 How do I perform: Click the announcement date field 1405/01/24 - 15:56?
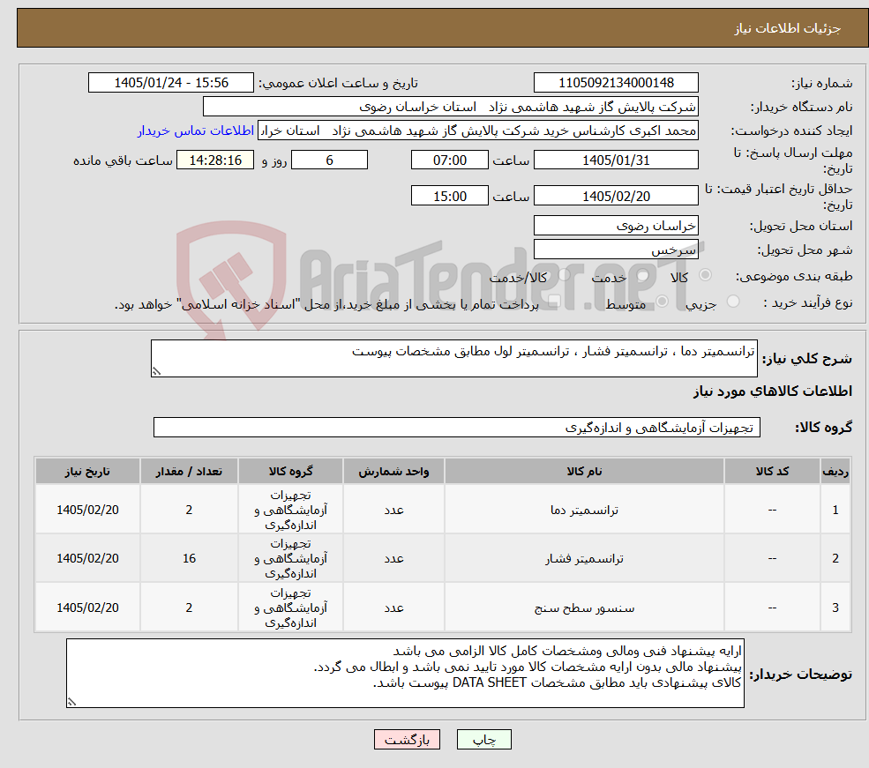point(170,83)
